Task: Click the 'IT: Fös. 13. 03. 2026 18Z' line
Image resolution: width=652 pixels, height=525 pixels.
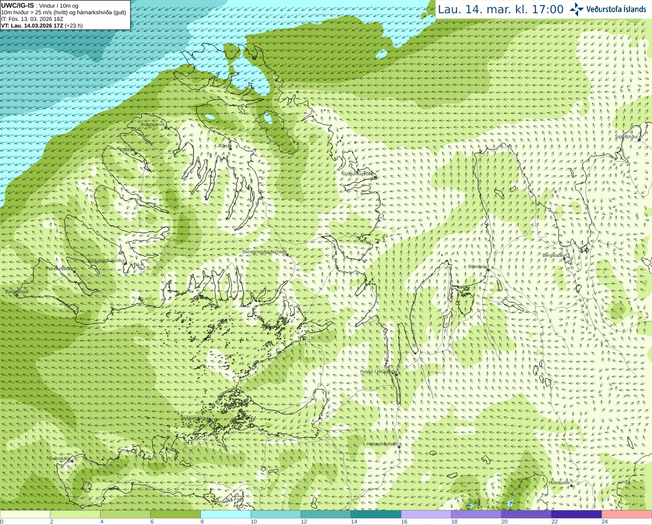Action: [32, 19]
